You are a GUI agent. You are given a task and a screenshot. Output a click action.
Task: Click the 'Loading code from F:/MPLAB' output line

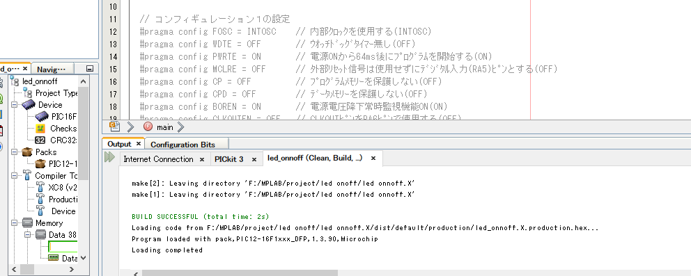[x=365, y=227]
